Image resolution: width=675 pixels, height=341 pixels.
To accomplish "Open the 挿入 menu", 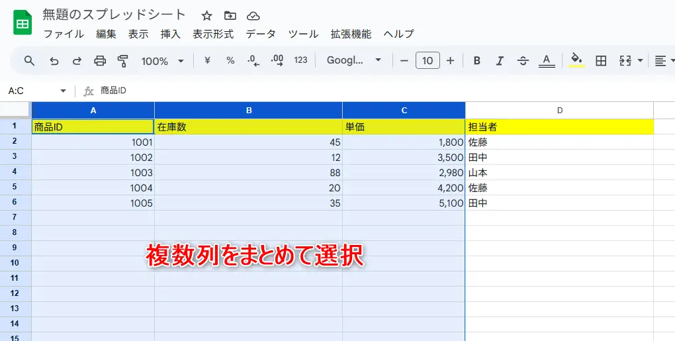I will (x=170, y=34).
